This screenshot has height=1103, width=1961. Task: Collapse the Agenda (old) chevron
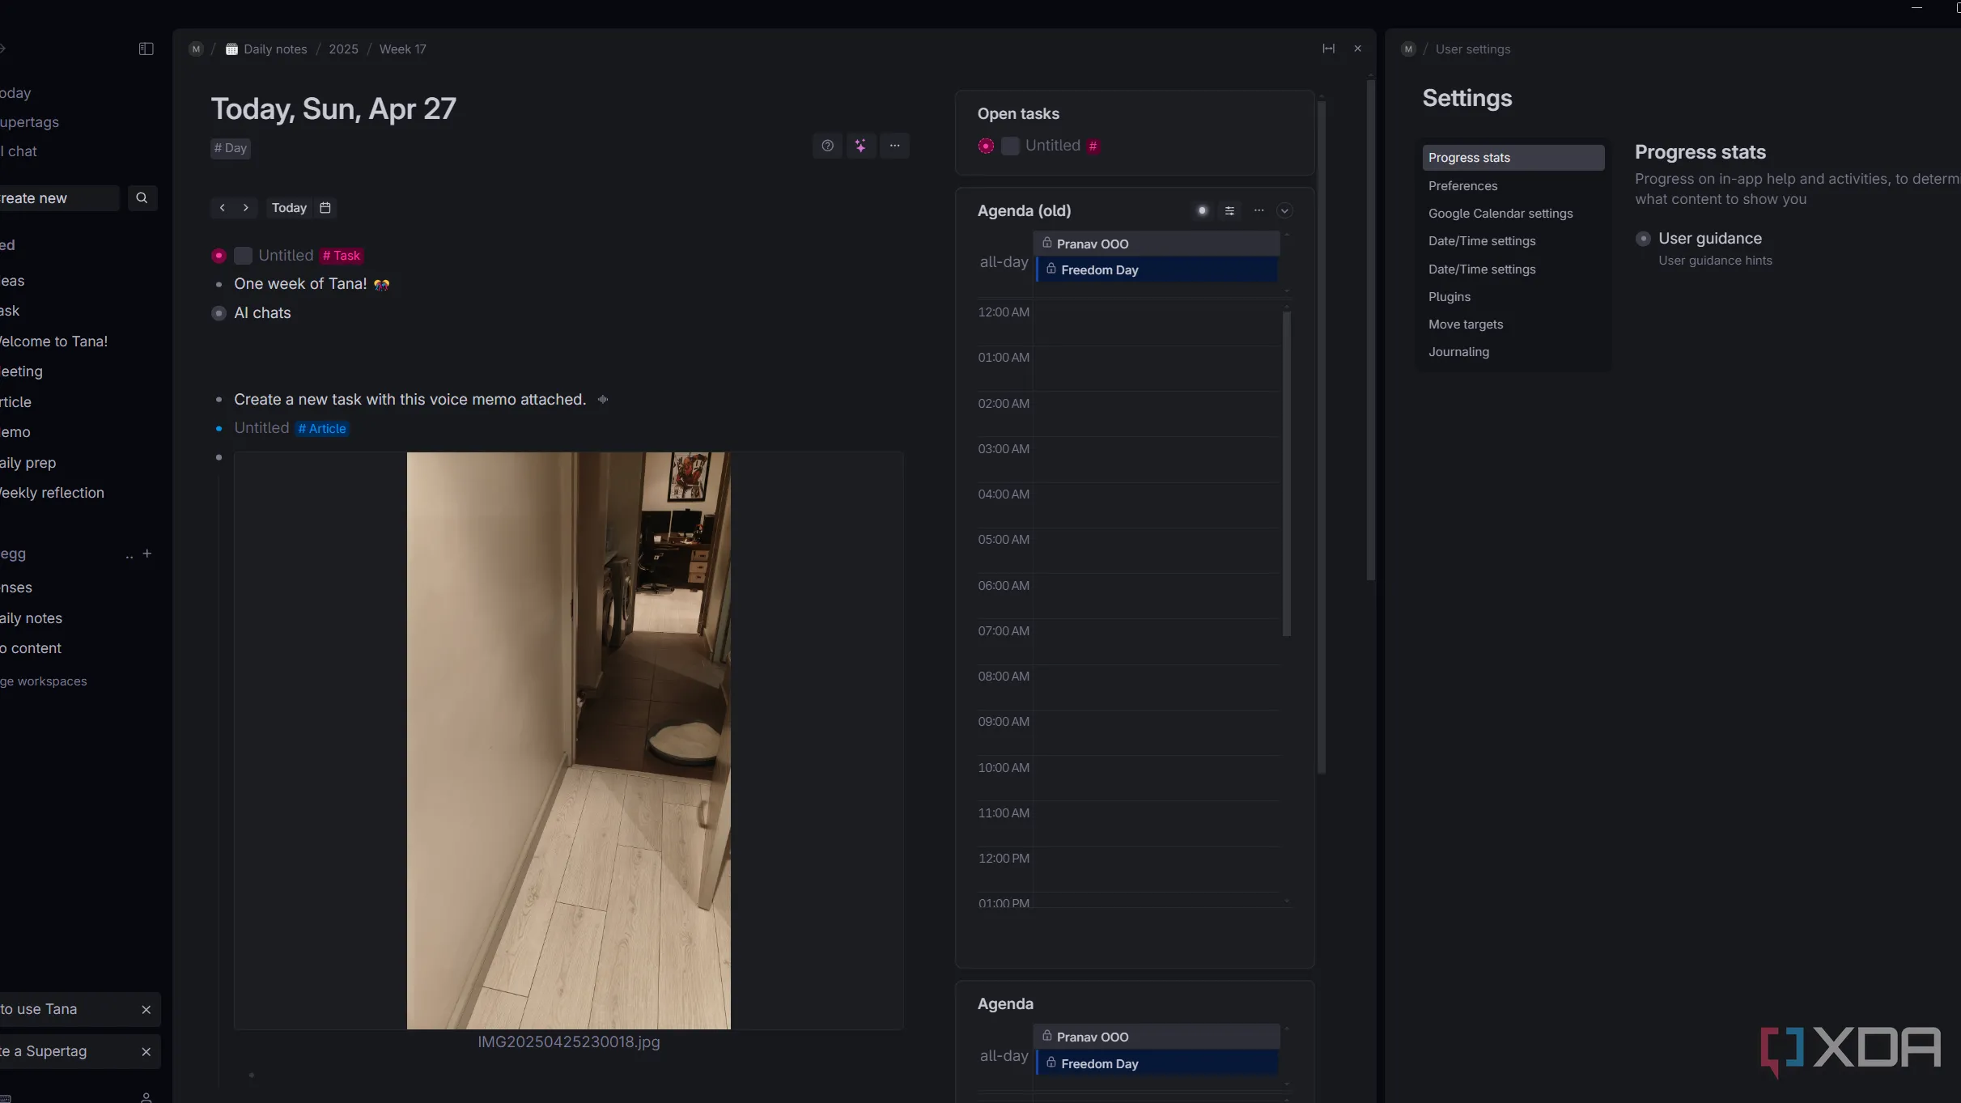(1284, 210)
